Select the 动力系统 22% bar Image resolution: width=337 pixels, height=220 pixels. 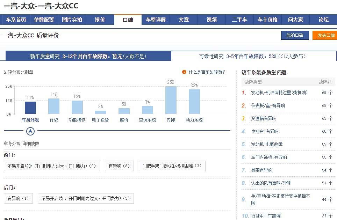(x=194, y=102)
